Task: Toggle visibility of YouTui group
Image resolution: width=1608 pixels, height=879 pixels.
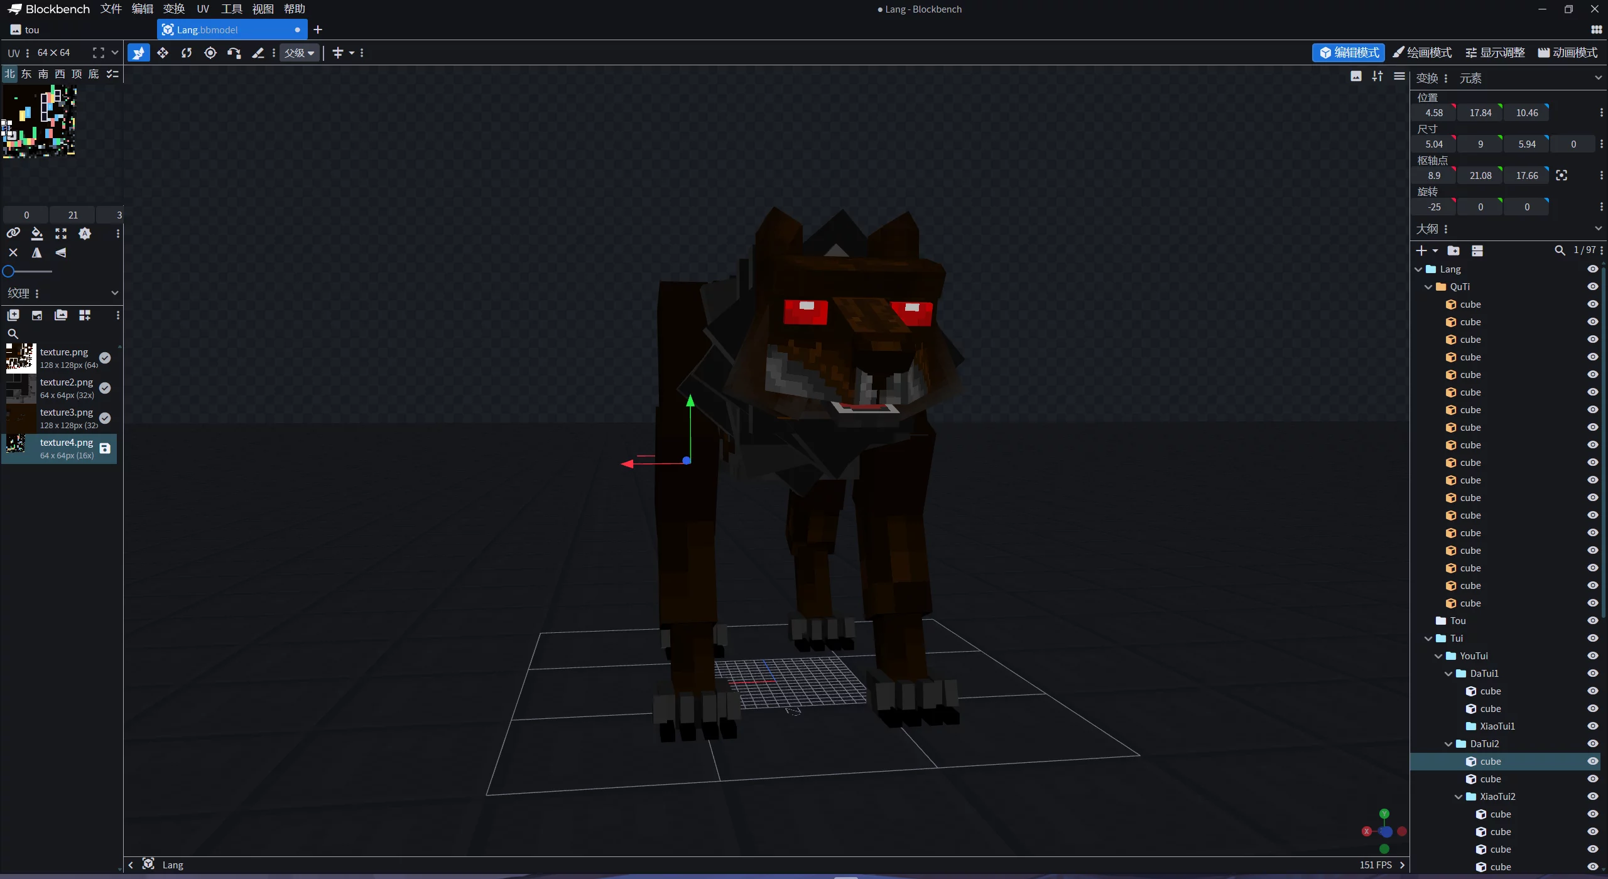Action: [1592, 655]
